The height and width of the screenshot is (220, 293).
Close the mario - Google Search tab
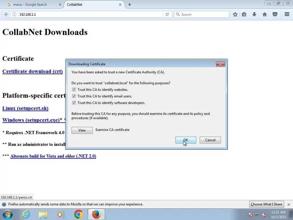click(60, 5)
